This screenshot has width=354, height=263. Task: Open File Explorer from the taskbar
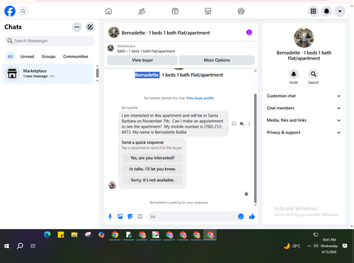coord(74,235)
